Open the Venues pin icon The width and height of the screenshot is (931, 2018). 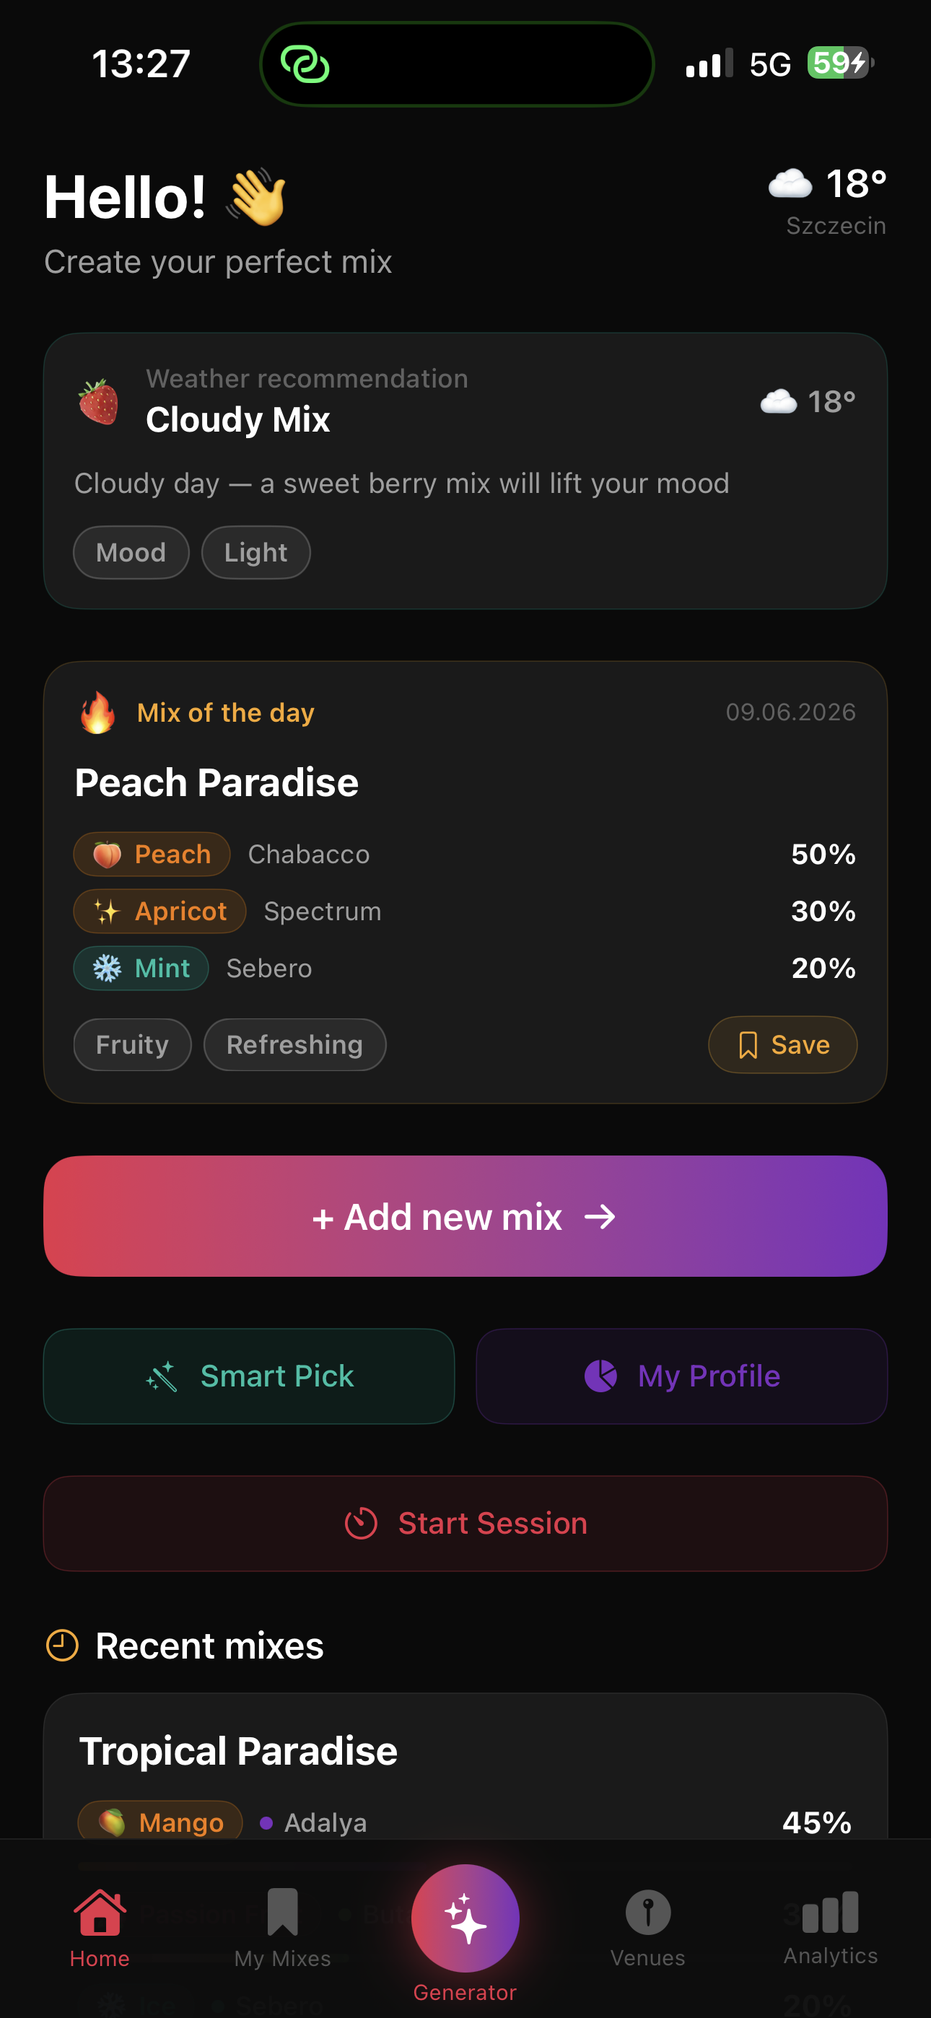647,1911
